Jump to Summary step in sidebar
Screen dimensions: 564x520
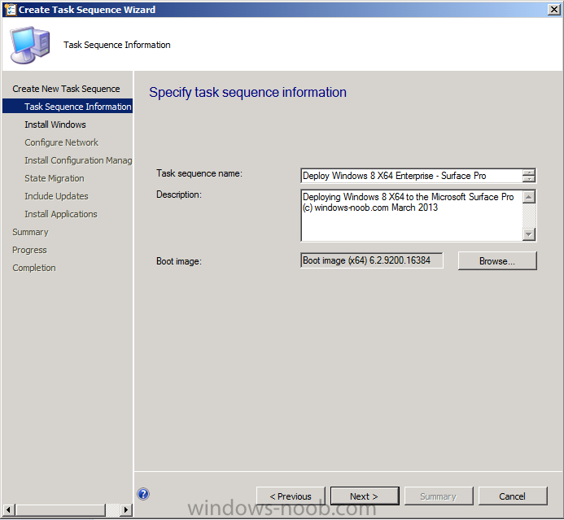click(30, 232)
